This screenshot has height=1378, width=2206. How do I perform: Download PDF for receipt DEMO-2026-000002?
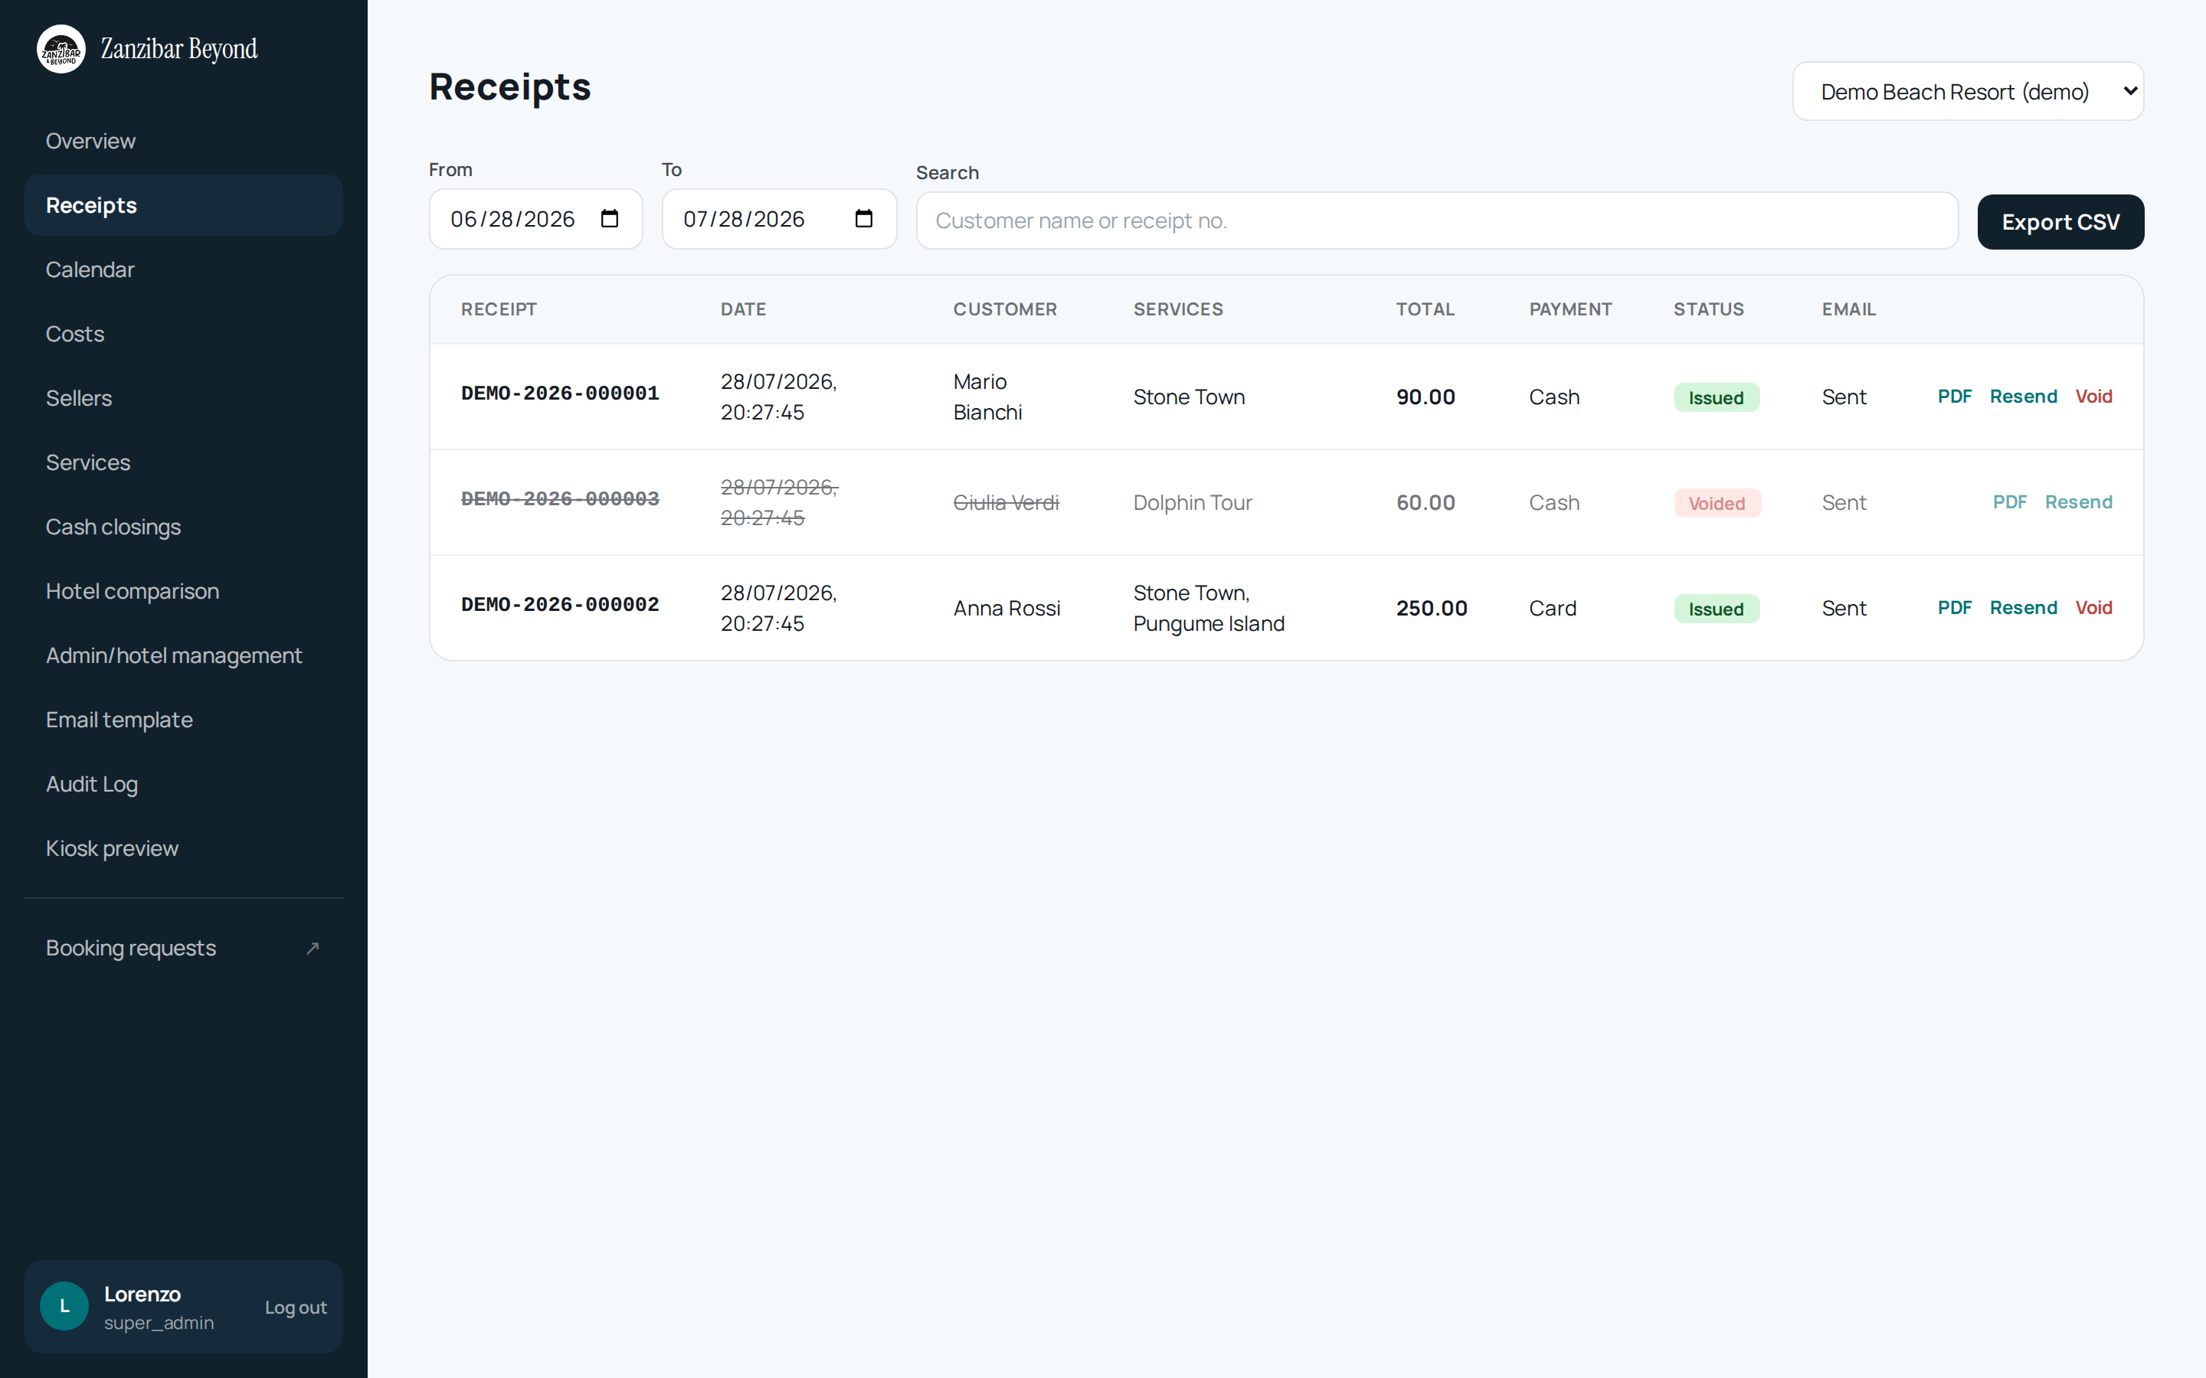click(1955, 608)
